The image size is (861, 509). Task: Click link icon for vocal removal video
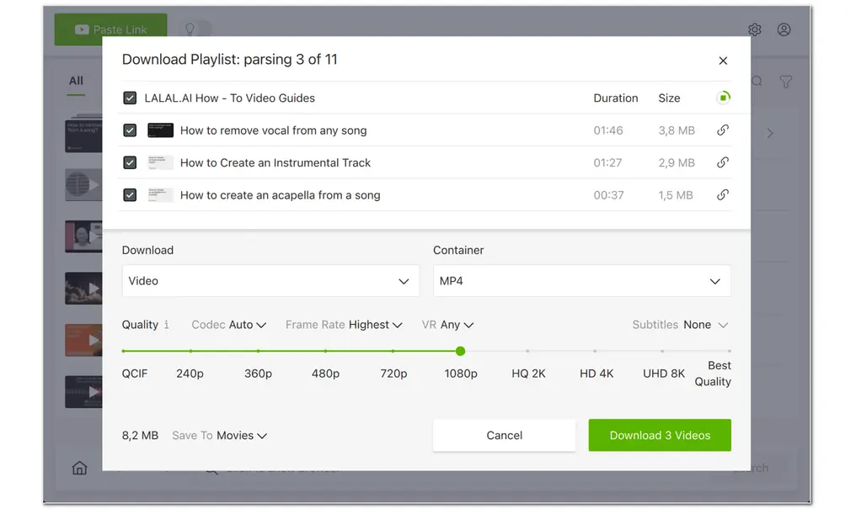pos(722,130)
